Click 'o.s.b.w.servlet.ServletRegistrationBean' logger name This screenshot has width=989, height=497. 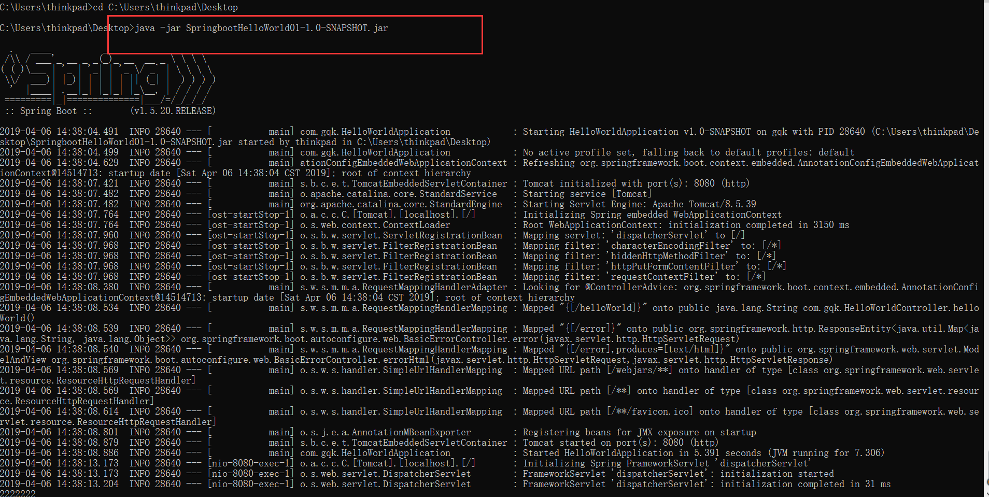coord(401,235)
